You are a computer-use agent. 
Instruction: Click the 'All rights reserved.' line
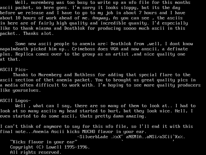(36, 152)
